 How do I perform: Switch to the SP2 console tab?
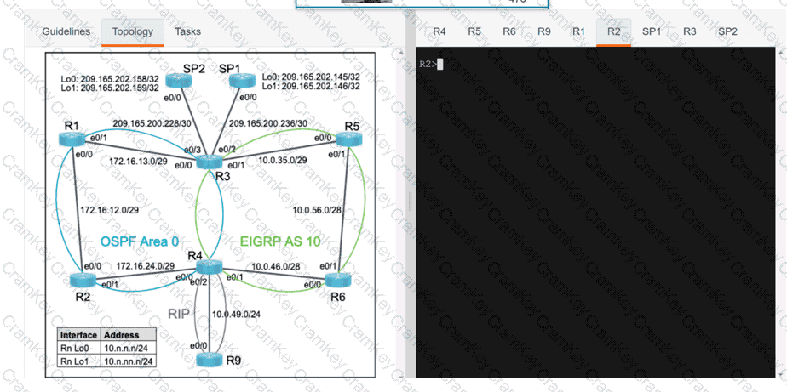point(727,31)
